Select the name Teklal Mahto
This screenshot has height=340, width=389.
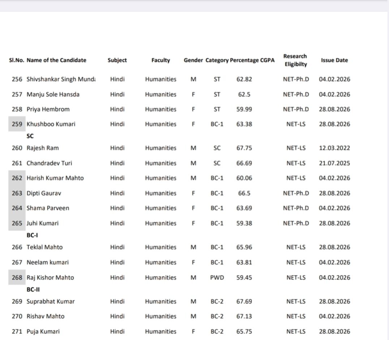45,247
